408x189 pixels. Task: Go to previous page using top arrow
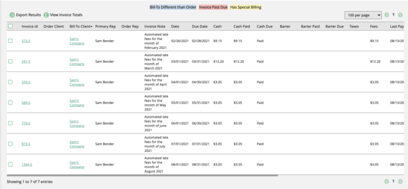click(387, 15)
